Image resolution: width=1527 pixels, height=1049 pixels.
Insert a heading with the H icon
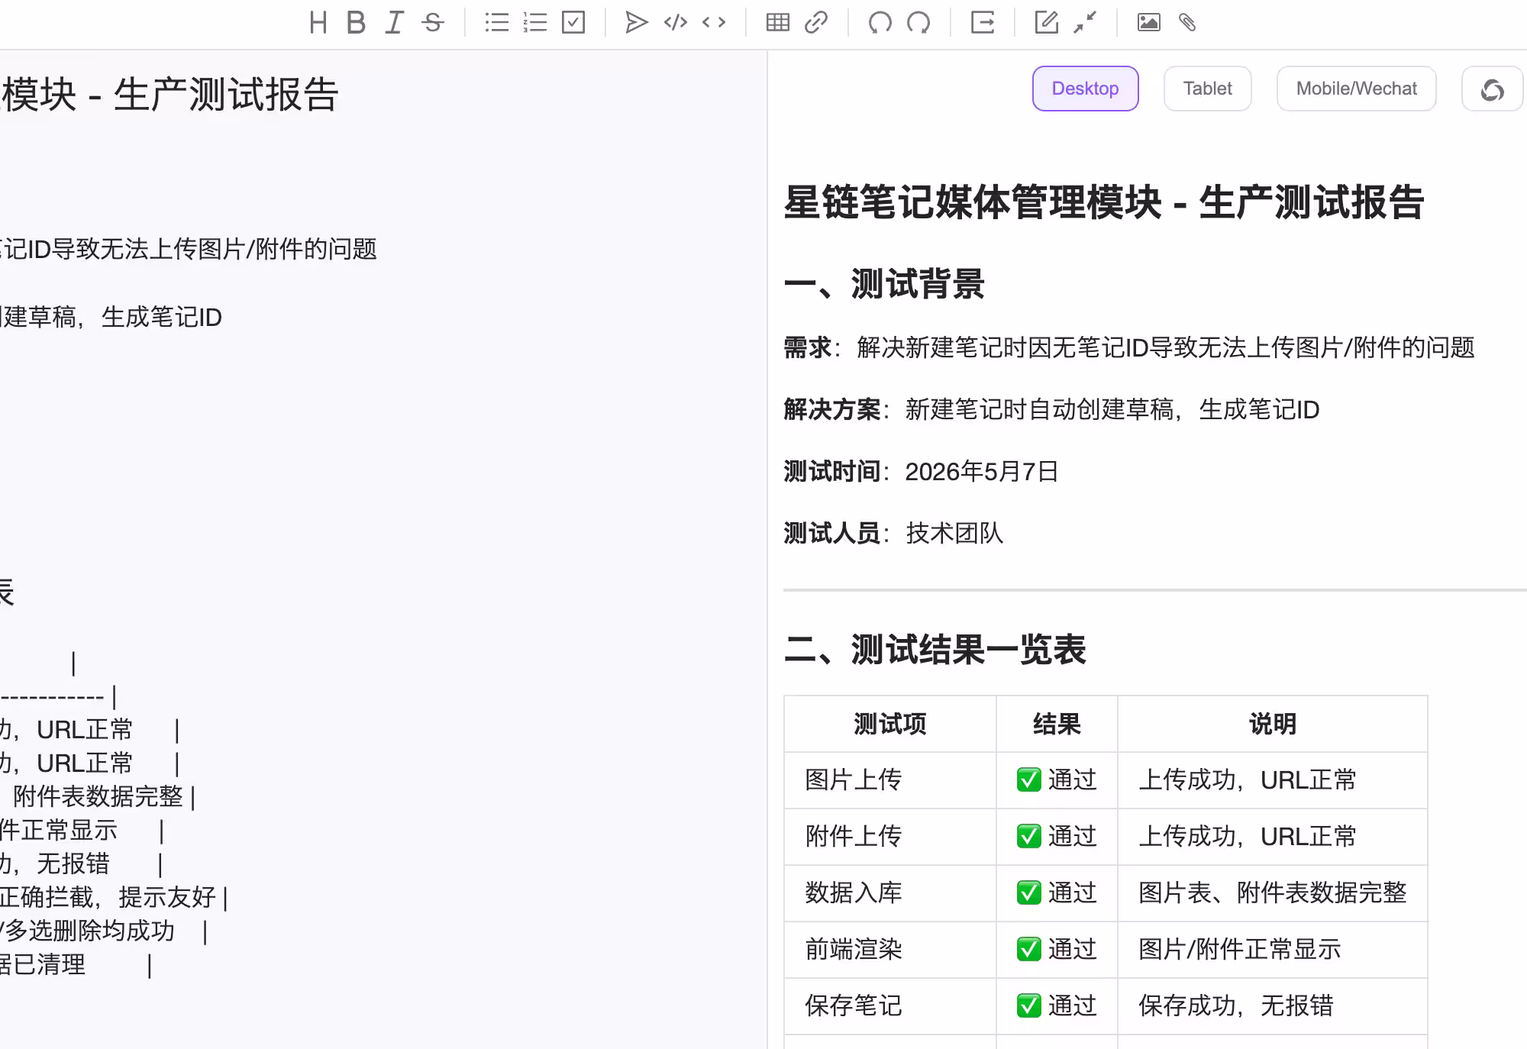[318, 23]
